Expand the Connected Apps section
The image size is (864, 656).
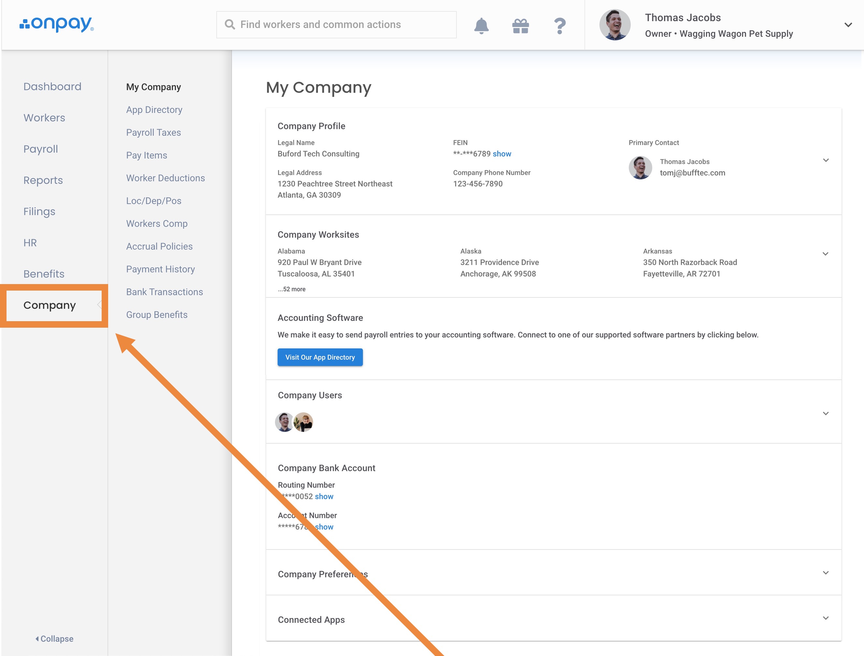pyautogui.click(x=825, y=618)
